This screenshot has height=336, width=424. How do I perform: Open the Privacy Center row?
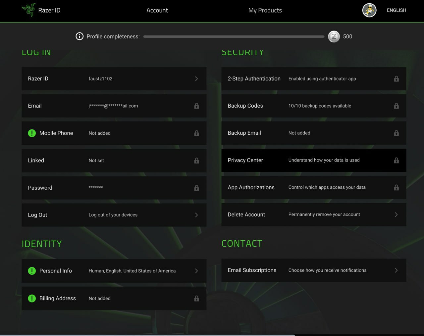[x=314, y=160]
